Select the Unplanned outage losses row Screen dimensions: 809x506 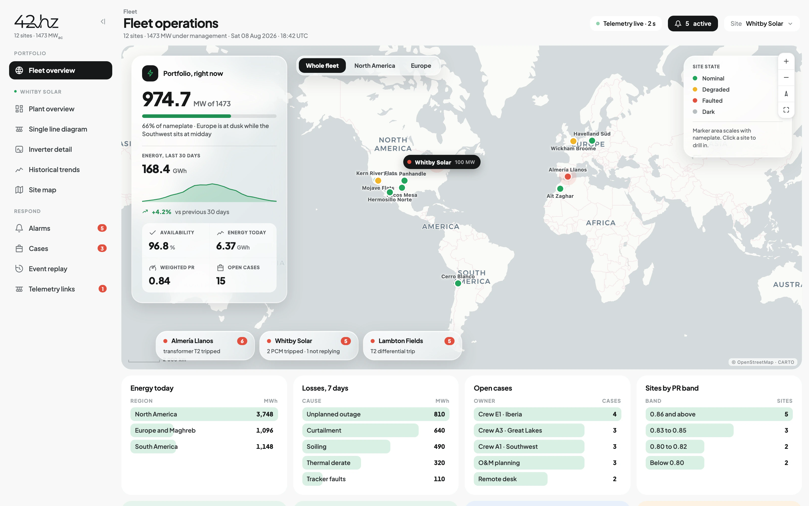coord(376,414)
